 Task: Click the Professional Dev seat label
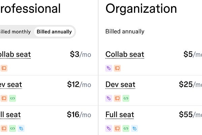[x=11, y=85]
